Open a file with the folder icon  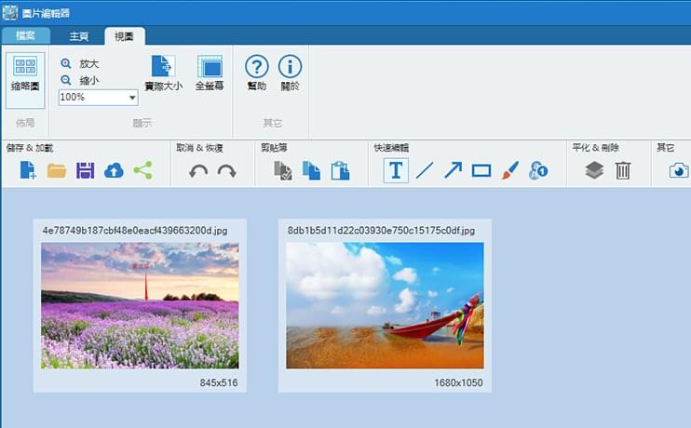(57, 170)
